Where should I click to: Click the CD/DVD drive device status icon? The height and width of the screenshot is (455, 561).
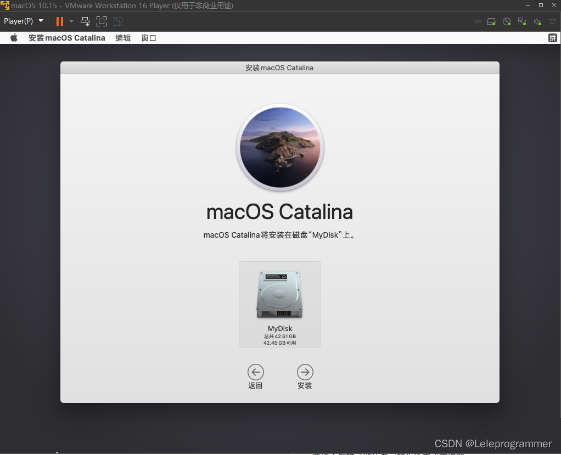(x=507, y=22)
